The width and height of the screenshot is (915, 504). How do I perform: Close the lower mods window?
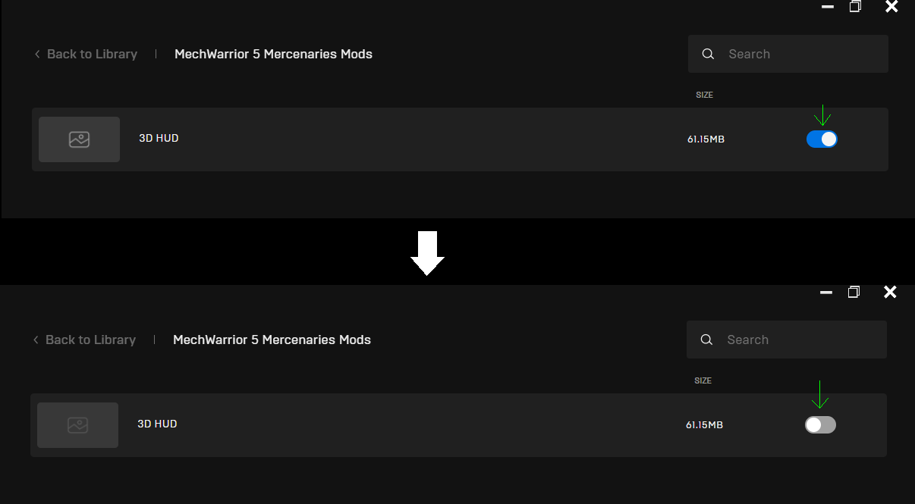point(890,293)
